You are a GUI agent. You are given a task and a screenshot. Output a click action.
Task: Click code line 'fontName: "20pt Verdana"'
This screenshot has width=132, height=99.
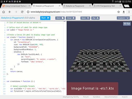coord(32,62)
